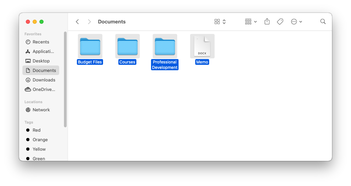The width and height of the screenshot is (351, 186).
Task: Go to Recents in sidebar
Action: tap(41, 42)
